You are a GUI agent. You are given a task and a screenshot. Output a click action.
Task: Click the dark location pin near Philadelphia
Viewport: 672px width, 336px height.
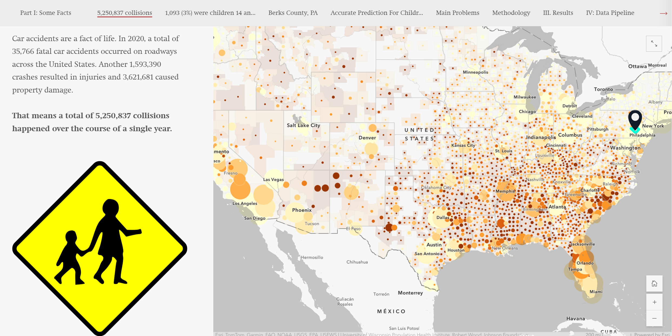635,119
